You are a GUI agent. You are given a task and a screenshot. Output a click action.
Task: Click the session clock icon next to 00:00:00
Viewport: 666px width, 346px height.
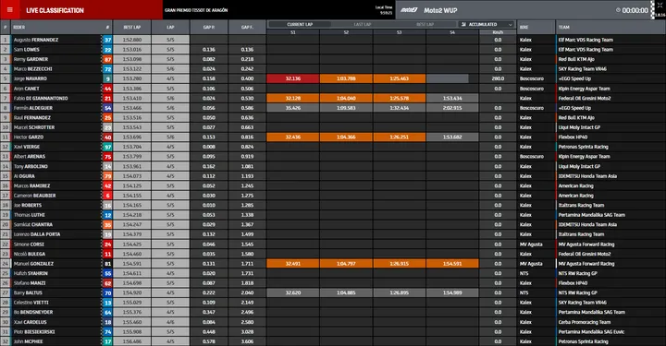point(618,10)
